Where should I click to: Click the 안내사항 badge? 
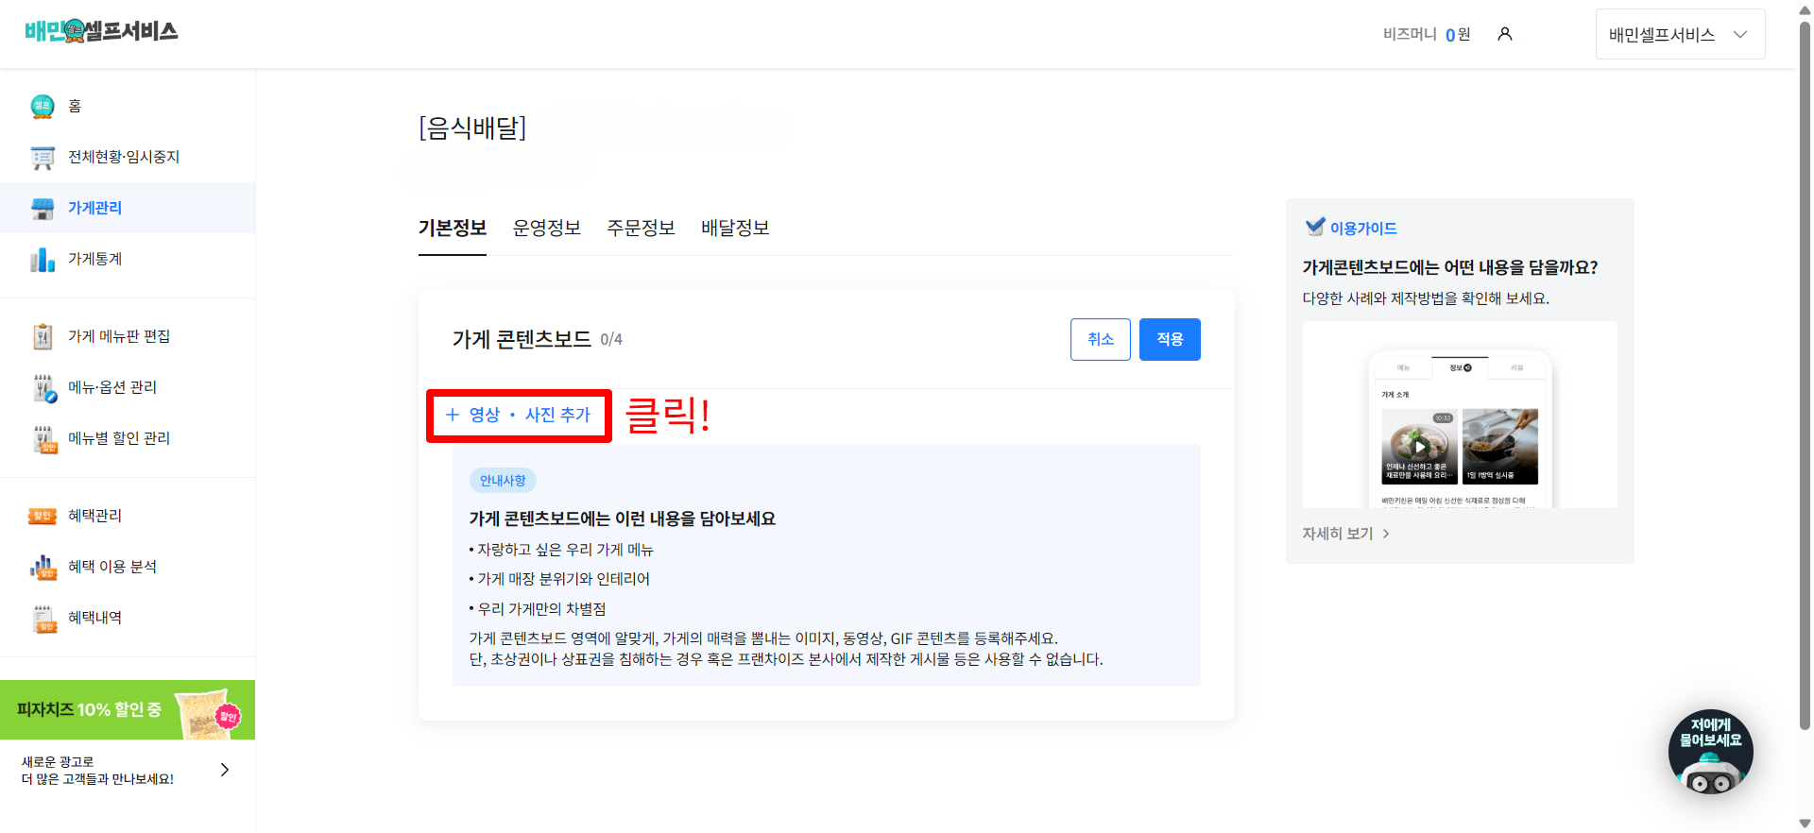click(503, 481)
